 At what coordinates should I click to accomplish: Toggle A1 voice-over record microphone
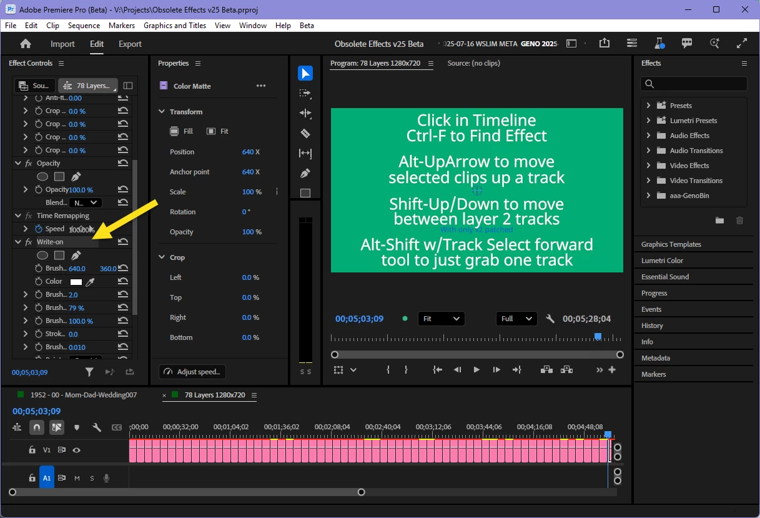click(x=107, y=478)
